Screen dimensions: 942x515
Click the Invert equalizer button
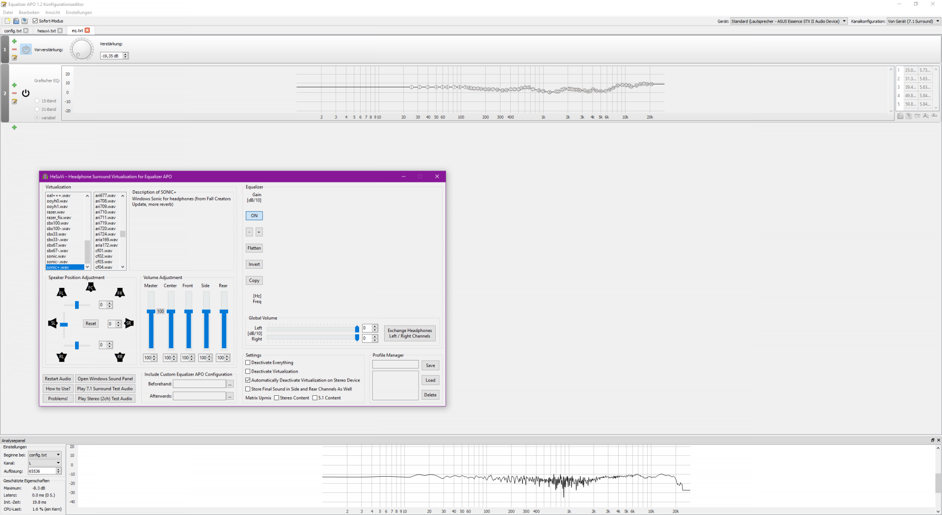[254, 264]
